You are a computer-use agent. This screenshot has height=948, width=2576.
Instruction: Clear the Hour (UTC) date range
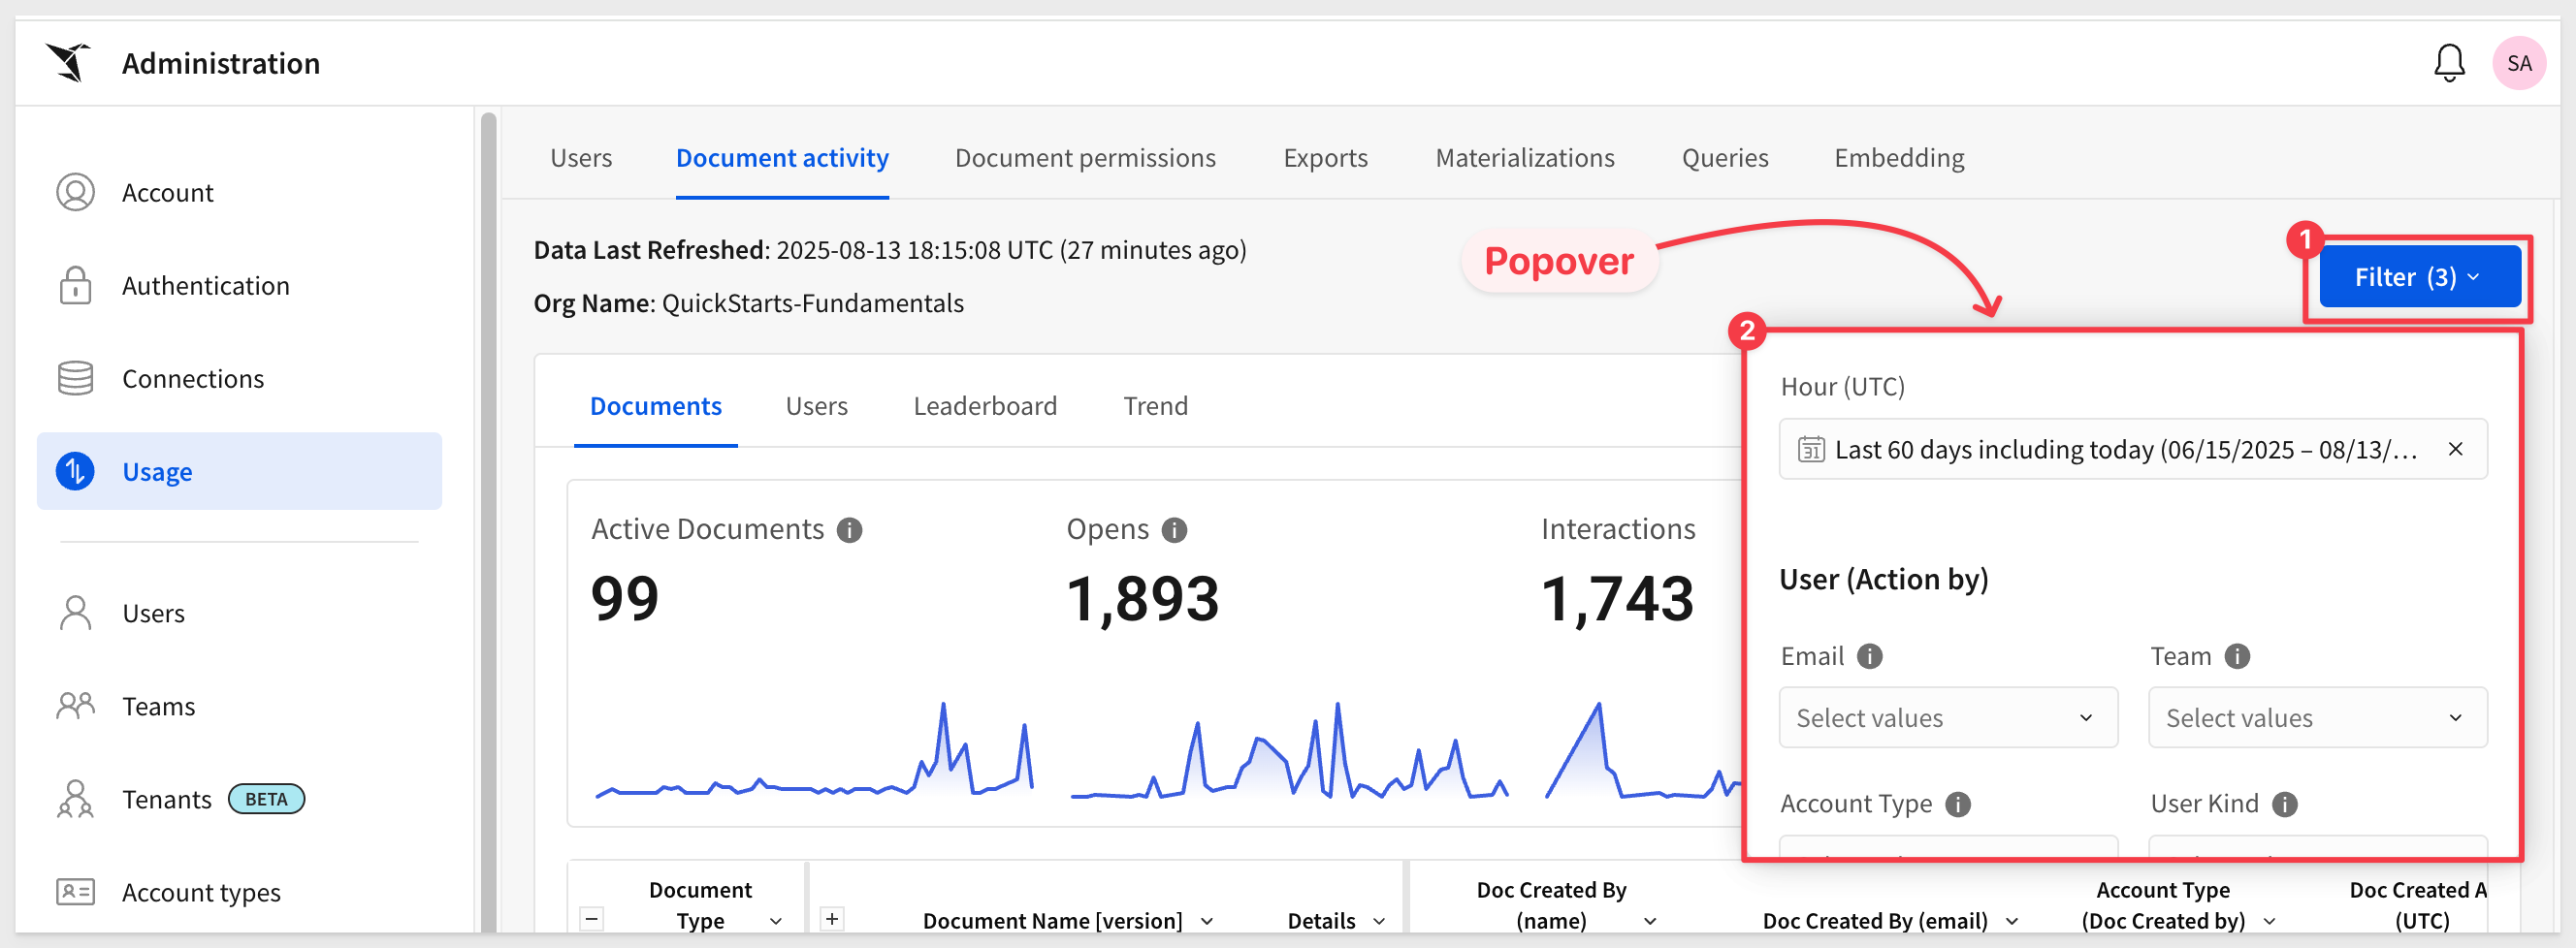click(x=2455, y=449)
